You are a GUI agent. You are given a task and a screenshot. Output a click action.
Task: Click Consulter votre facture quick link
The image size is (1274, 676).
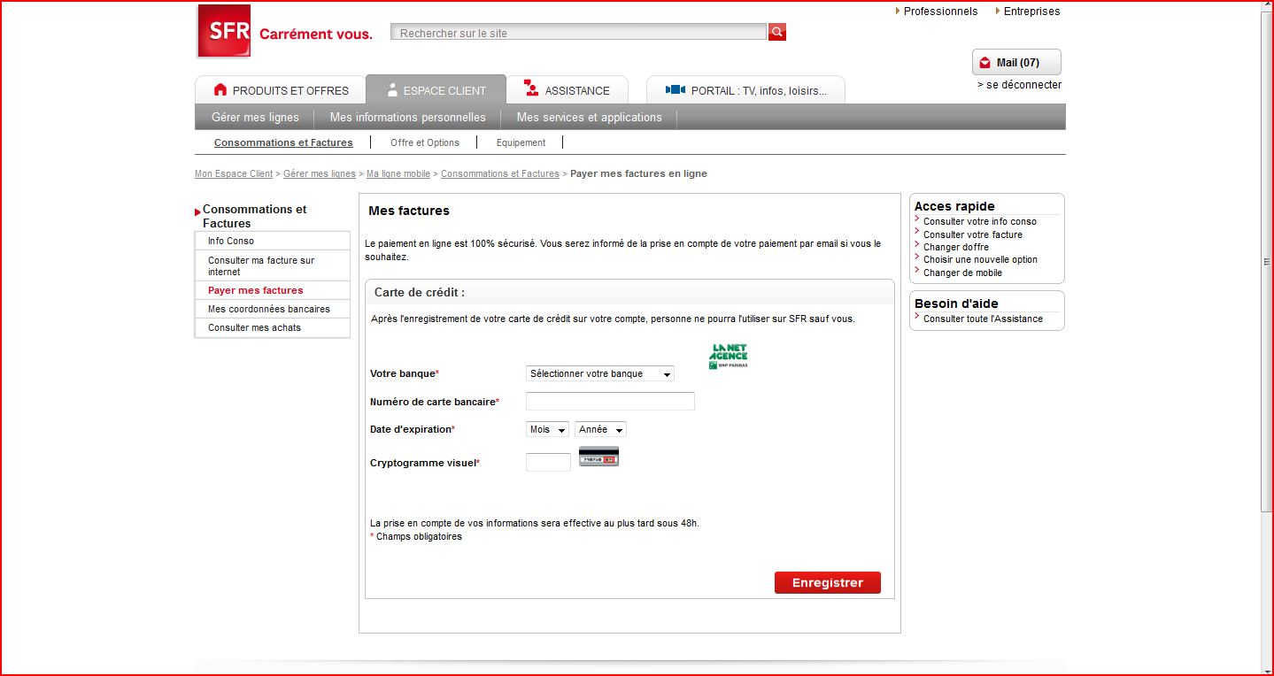coord(973,234)
